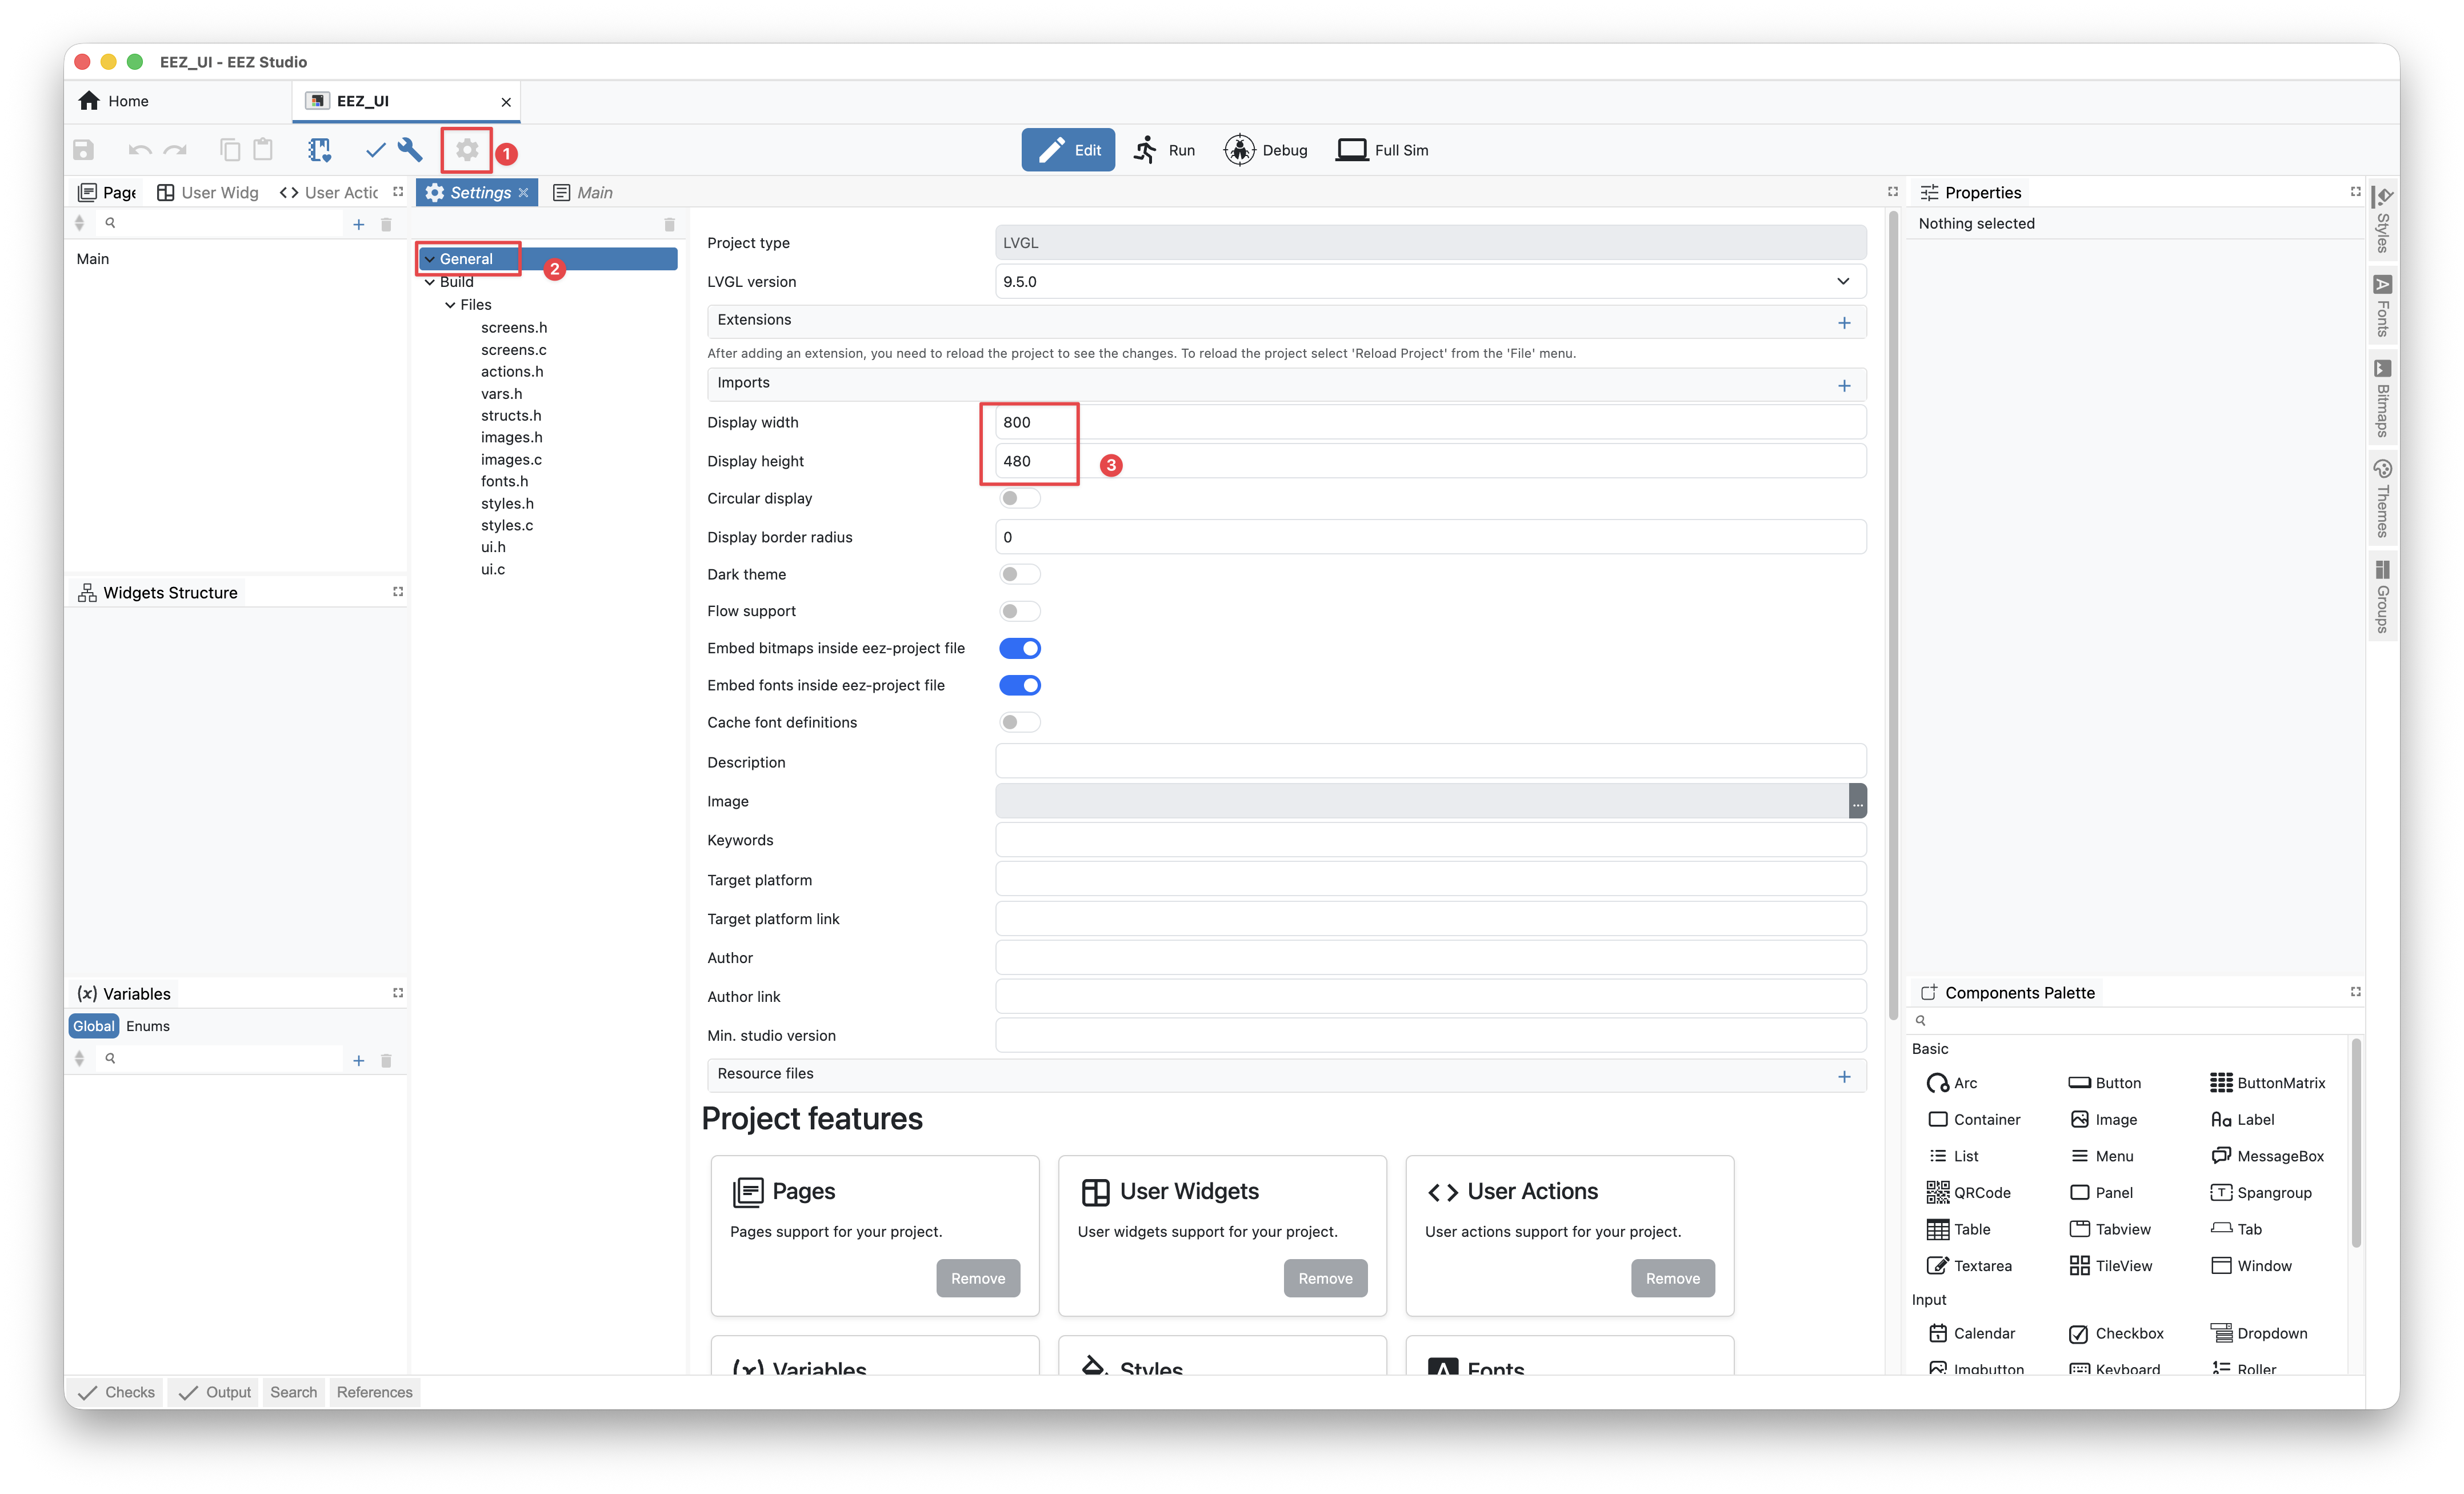
Task: Add a new global variable with plus icon
Action: 359,1060
